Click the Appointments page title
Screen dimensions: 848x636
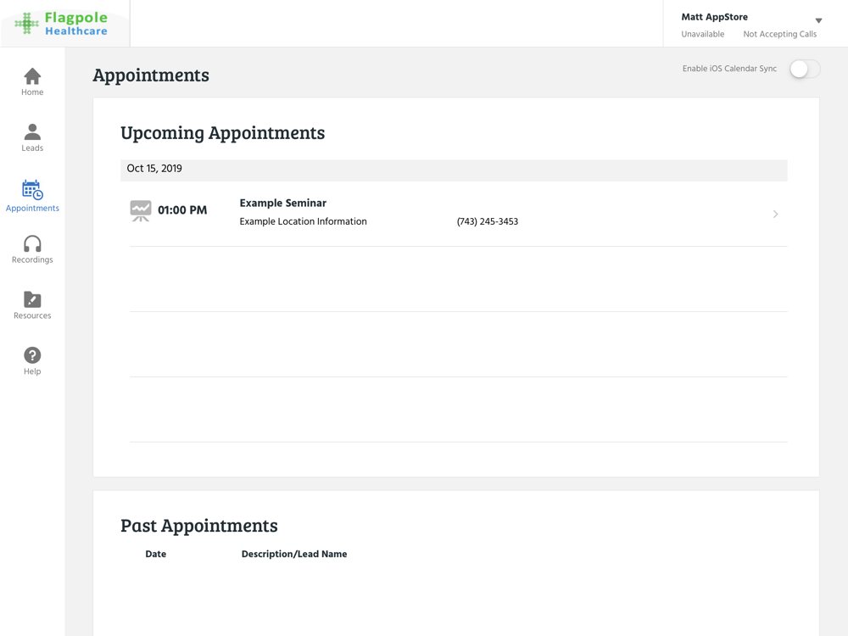click(151, 75)
